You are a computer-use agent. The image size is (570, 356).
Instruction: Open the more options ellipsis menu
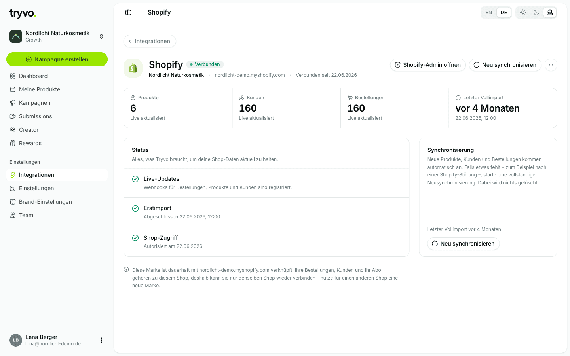(x=551, y=65)
